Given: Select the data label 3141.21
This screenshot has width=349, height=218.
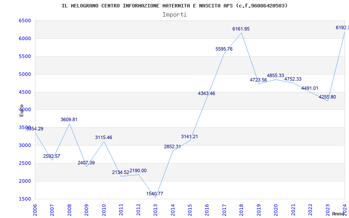Looking at the screenshot, I should 189,136.
